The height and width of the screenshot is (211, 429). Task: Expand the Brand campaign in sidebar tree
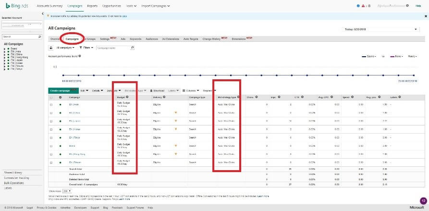4,49
